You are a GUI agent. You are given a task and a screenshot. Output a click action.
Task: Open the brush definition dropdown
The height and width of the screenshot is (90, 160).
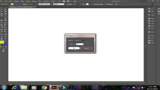65,4
